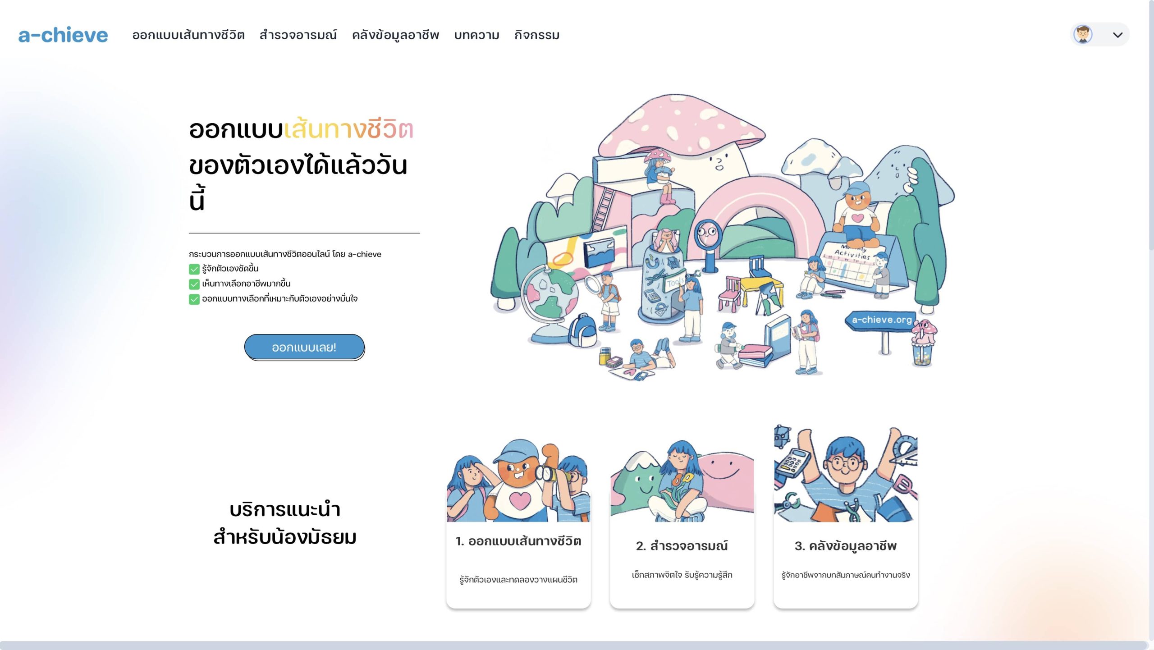1154x650 pixels.
Task: Click green check beside เห็นทางเลือกอาชีพมากขึ้น
Action: [x=194, y=284]
